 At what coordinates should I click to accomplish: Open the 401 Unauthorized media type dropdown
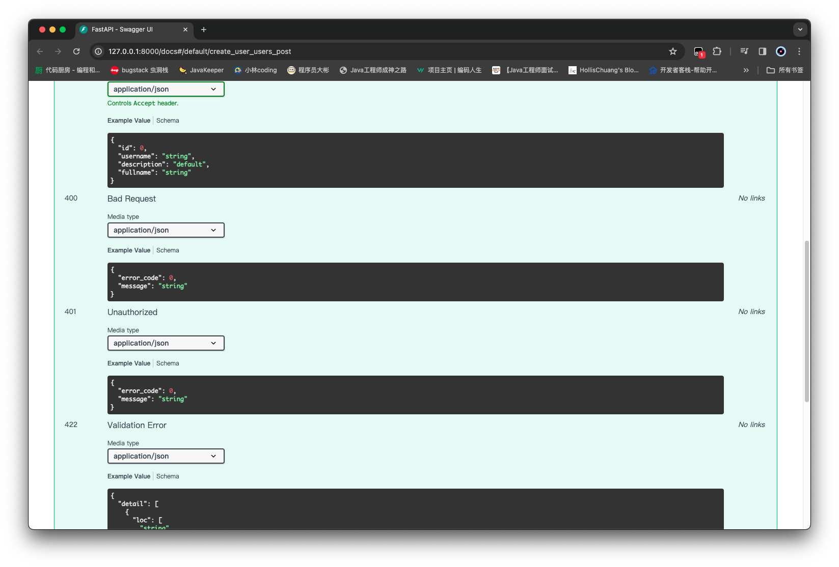pyautogui.click(x=166, y=343)
